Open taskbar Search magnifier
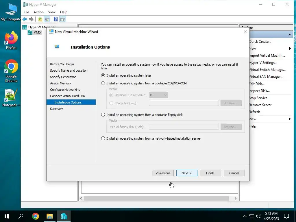Screen dimensions: 296x222 click(21, 216)
